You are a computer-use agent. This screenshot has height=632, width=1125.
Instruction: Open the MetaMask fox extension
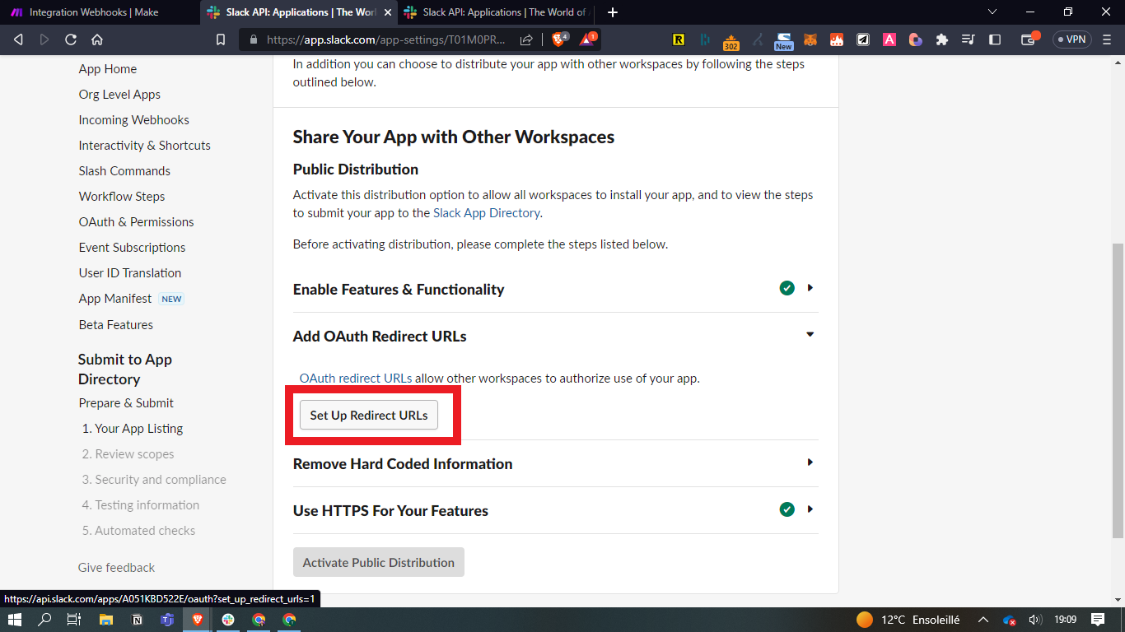pos(810,39)
